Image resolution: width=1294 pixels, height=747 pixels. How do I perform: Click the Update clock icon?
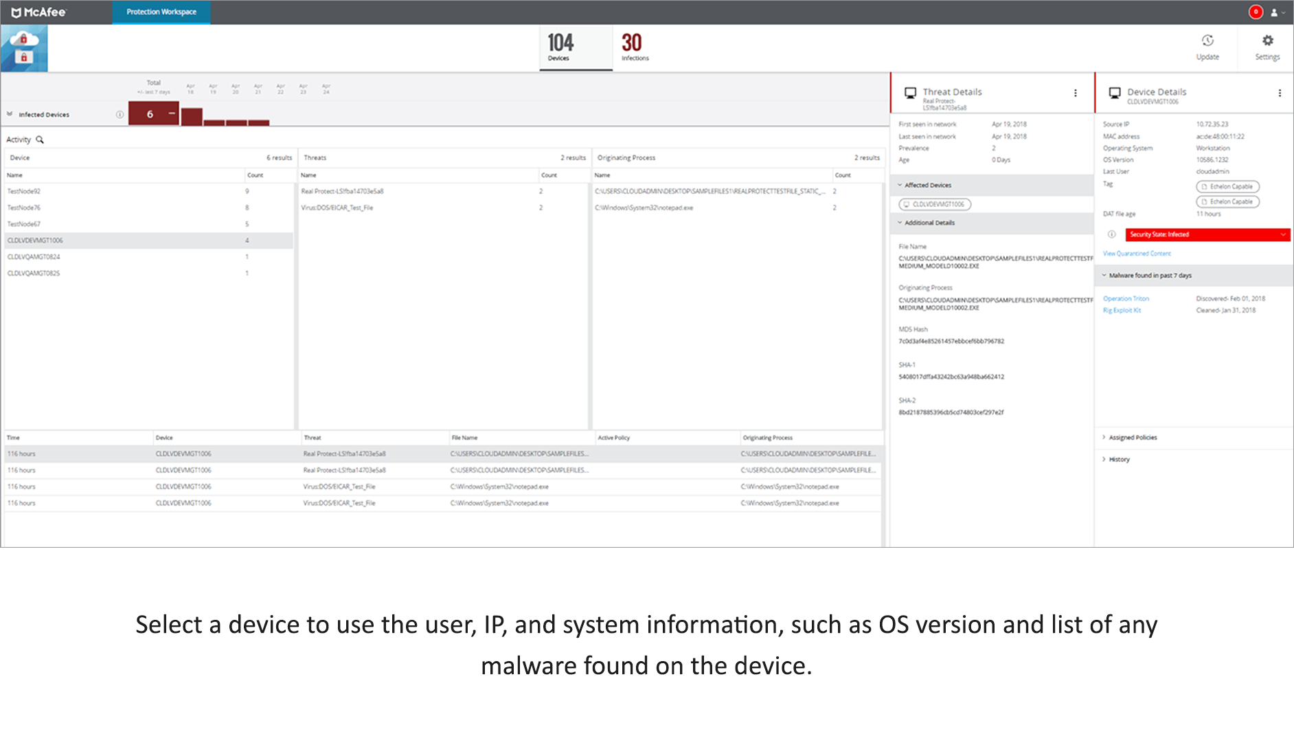pos(1207,41)
